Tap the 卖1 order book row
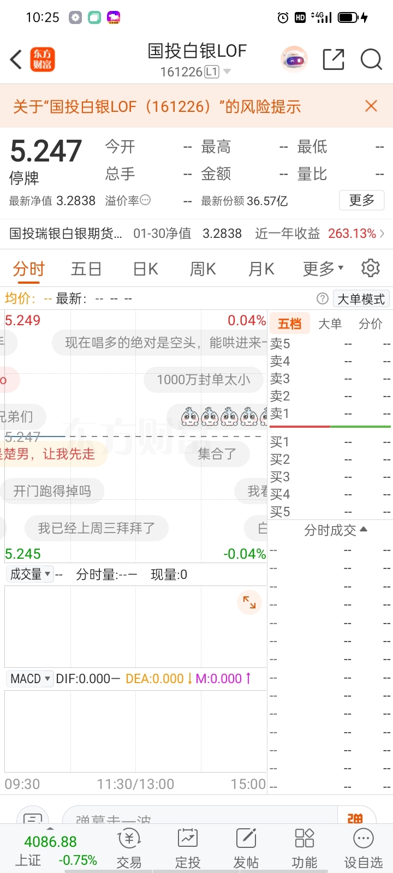This screenshot has height=873, width=393. (x=330, y=414)
